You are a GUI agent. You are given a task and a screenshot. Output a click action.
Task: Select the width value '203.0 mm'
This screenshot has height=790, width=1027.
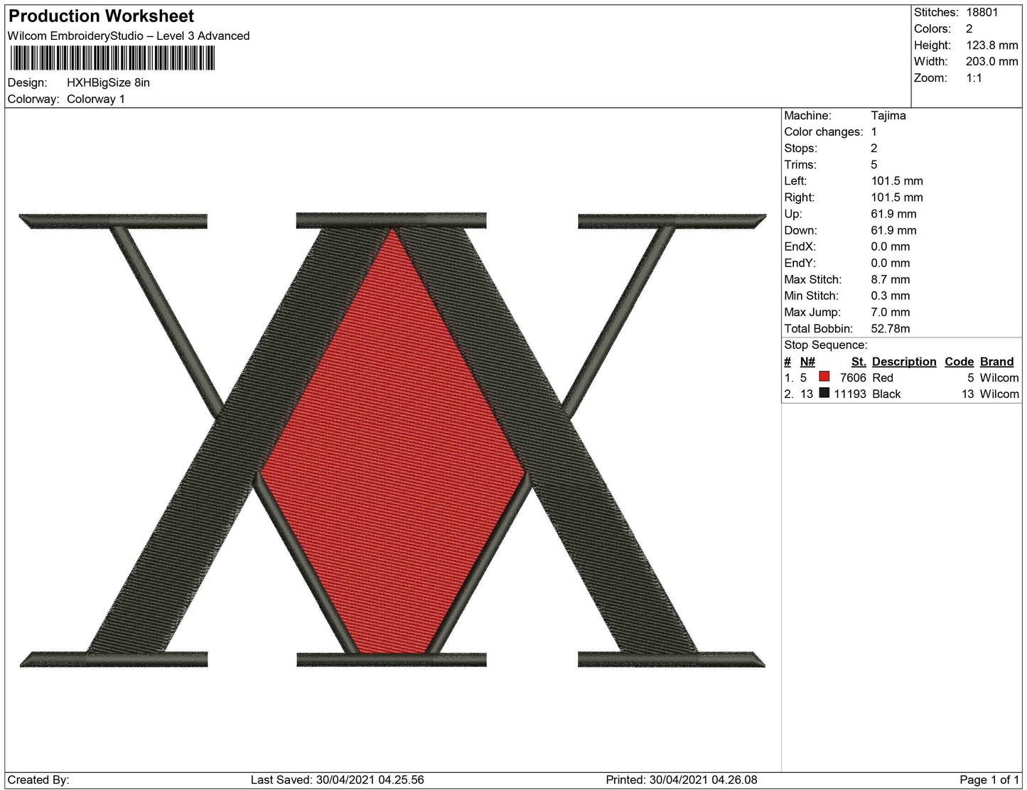click(x=992, y=61)
